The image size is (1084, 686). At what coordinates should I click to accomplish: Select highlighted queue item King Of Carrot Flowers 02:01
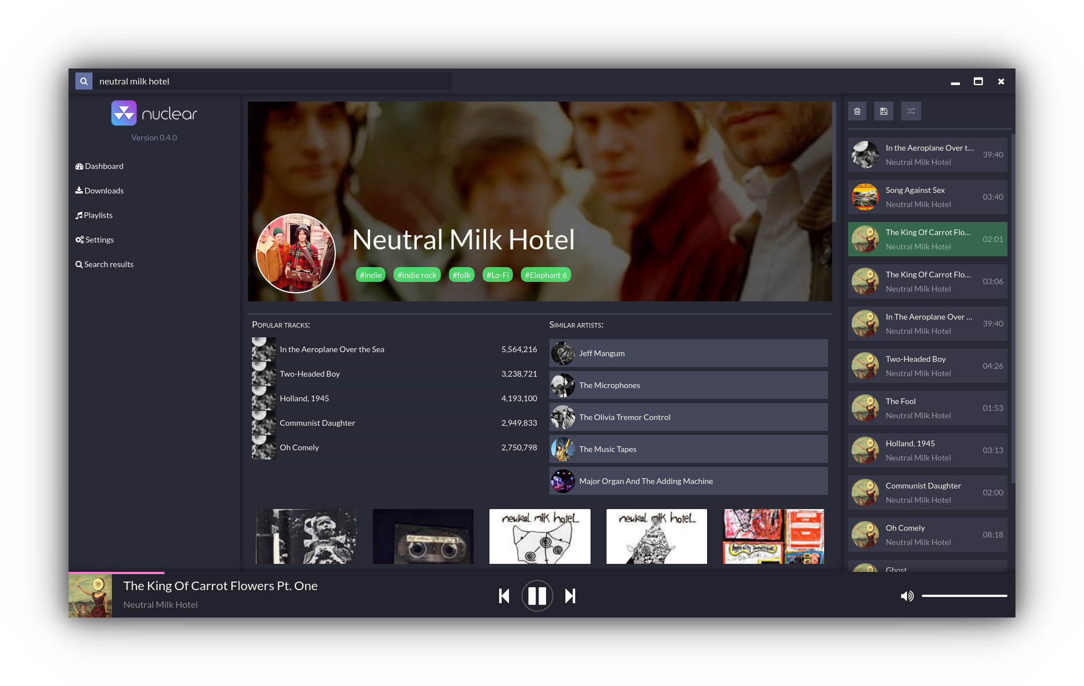[928, 239]
